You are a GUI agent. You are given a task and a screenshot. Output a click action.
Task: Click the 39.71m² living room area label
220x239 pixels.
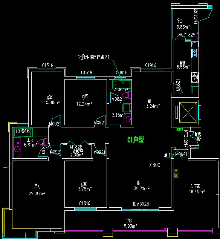[x=142, y=188]
